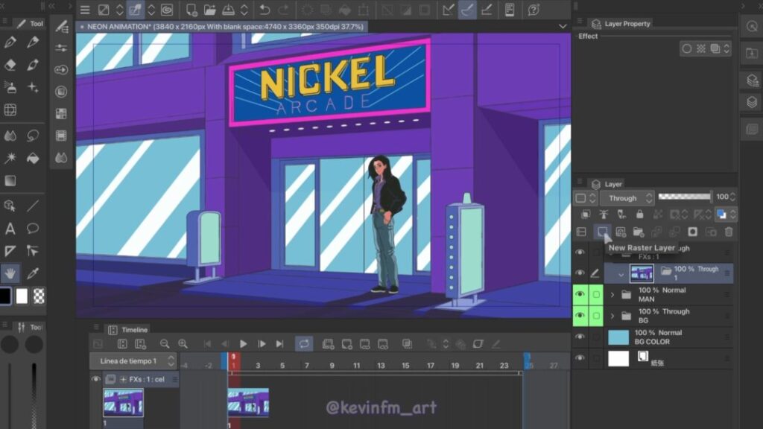Viewport: 763px width, 429px height.
Task: Toggle the timeline loop playback button
Action: [x=304, y=343]
